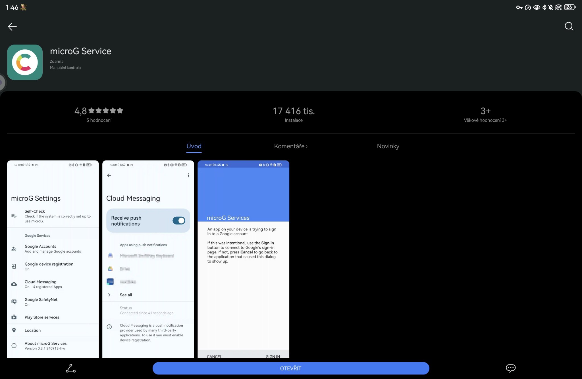Open the blue microG Services sign-in screenshot
Viewport: 582px width, 379px height.
[243, 259]
